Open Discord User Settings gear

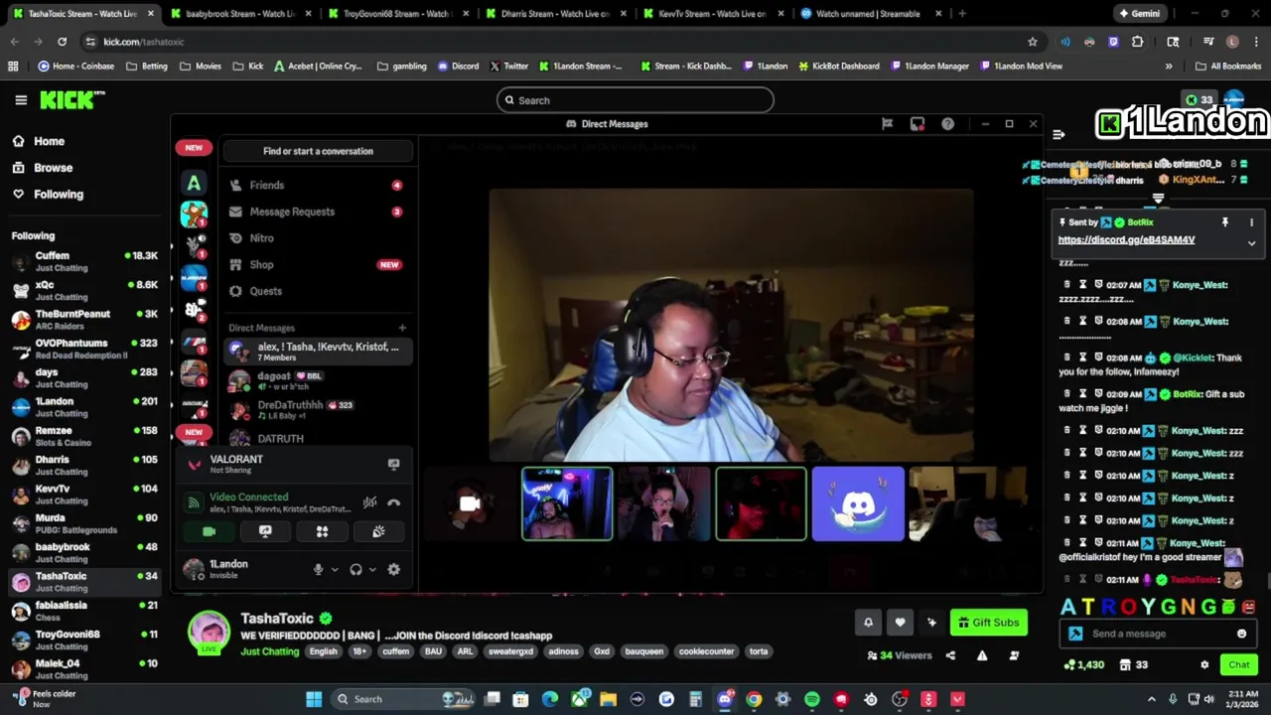(393, 569)
